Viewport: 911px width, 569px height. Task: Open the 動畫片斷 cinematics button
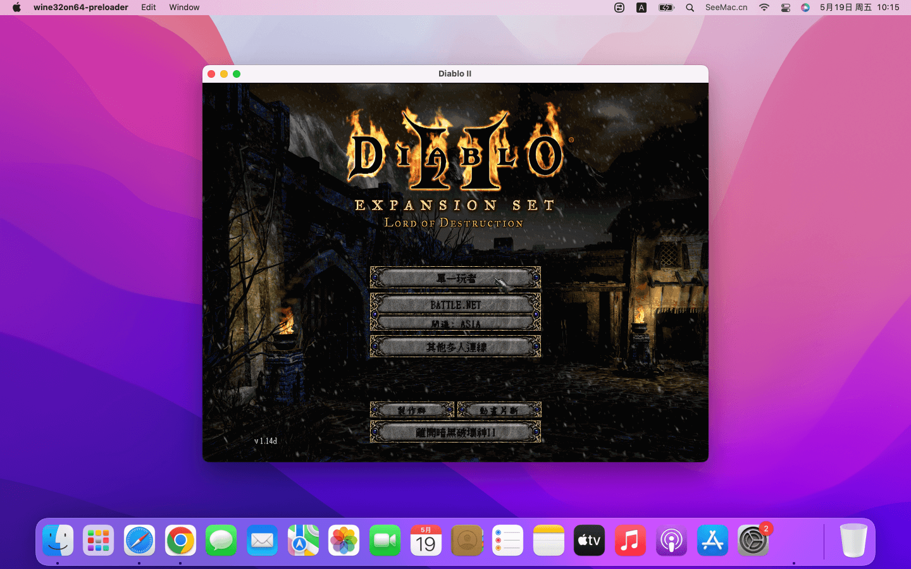pyautogui.click(x=499, y=410)
